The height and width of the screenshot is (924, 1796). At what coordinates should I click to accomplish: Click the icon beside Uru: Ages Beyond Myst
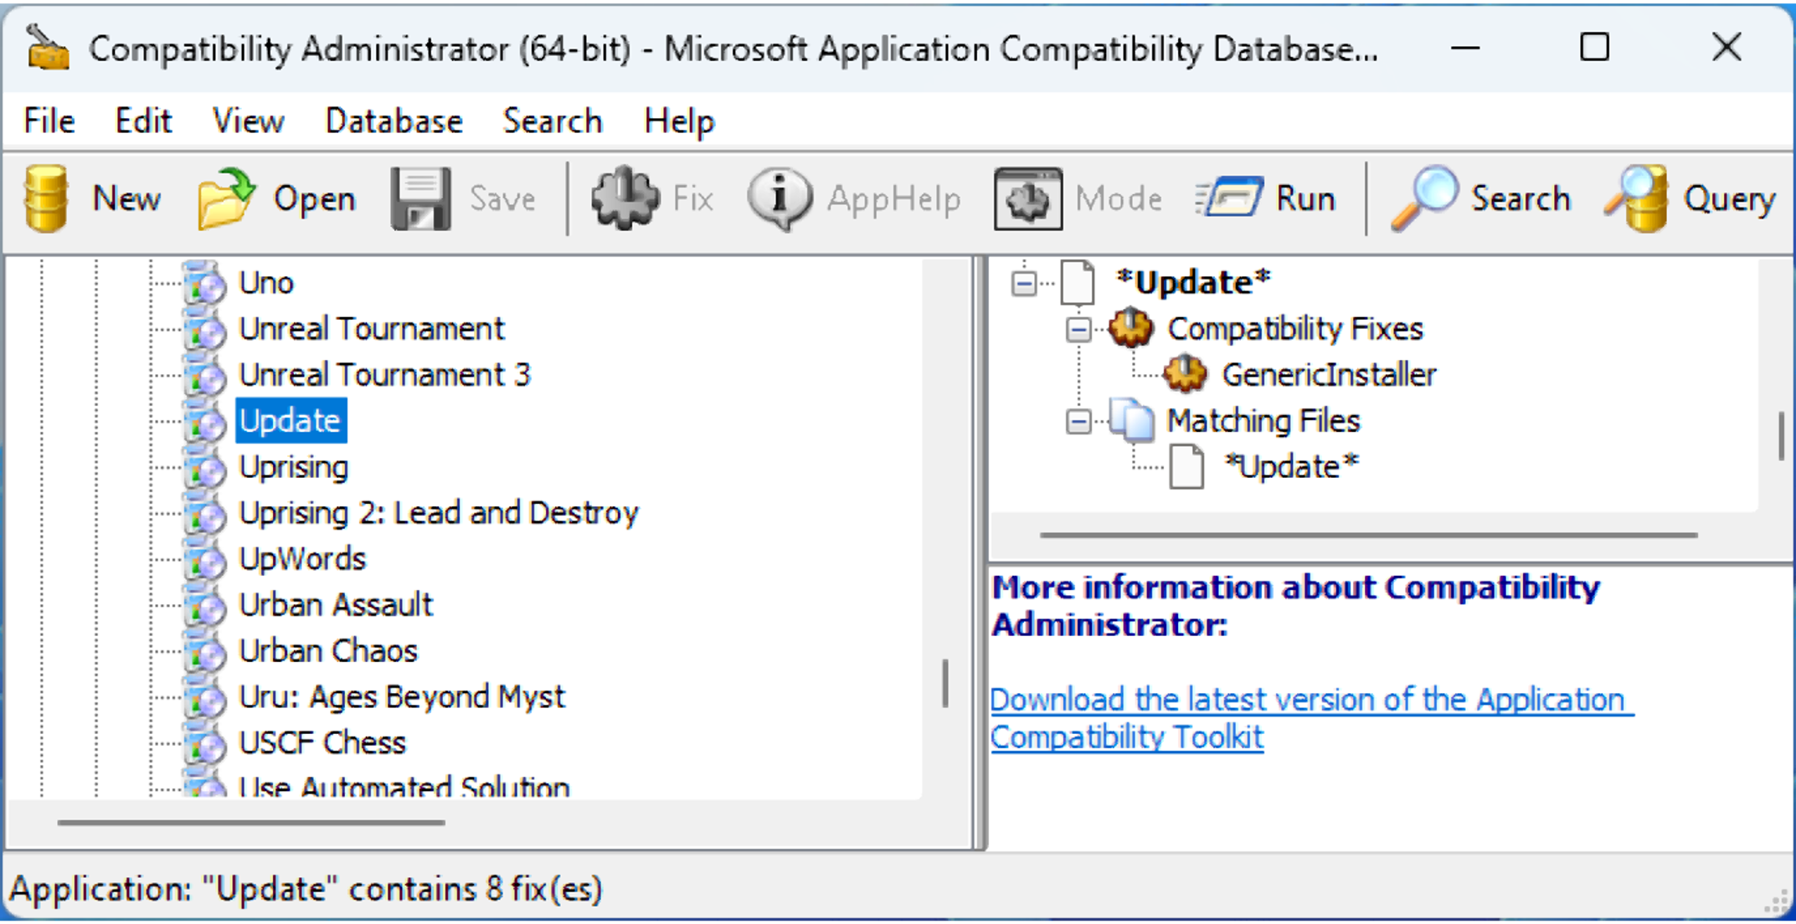(x=204, y=697)
